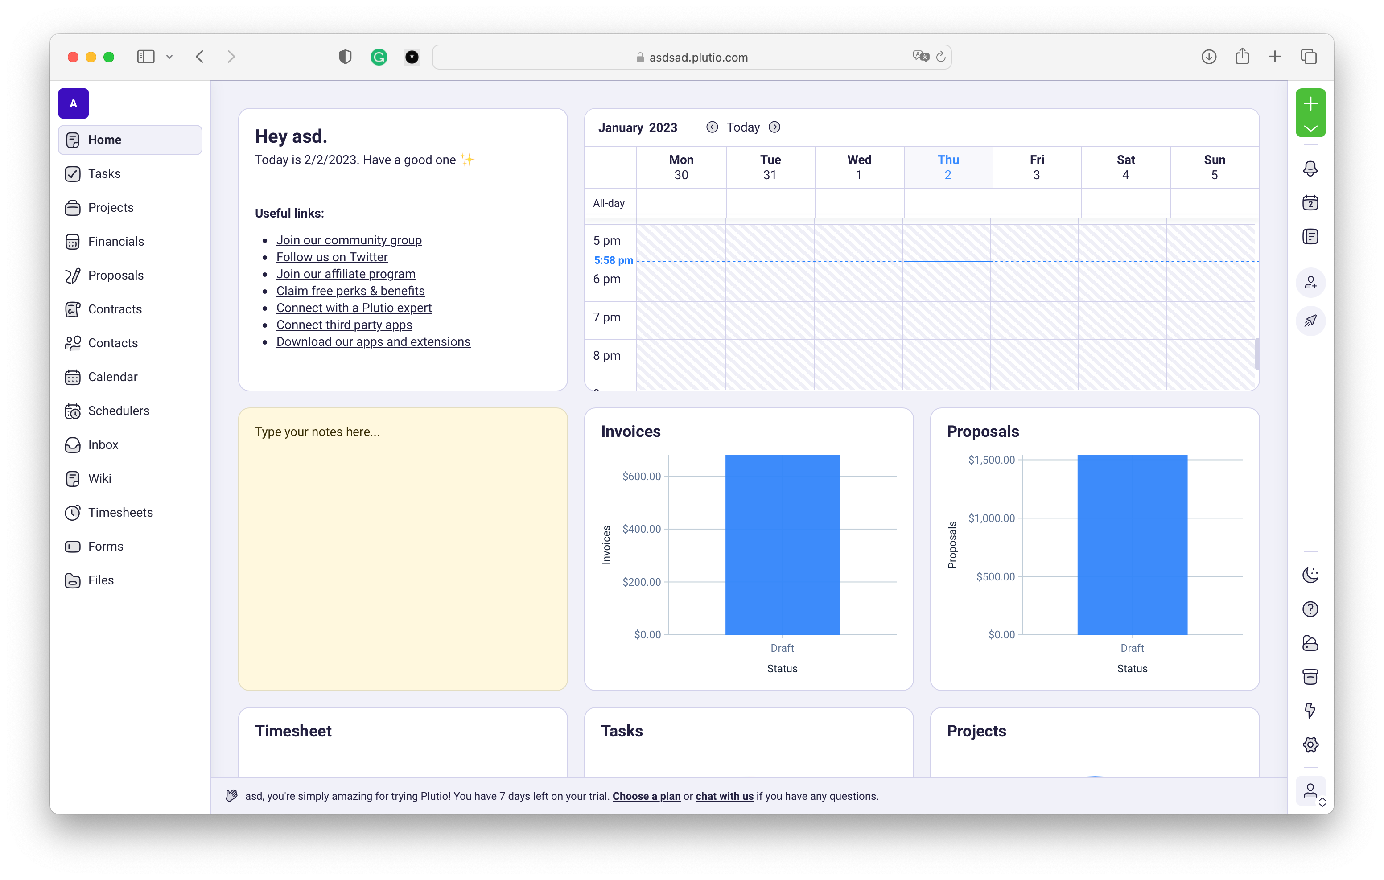The image size is (1384, 880).
Task: Invite a new person using the add-user icon
Action: [x=1311, y=282]
